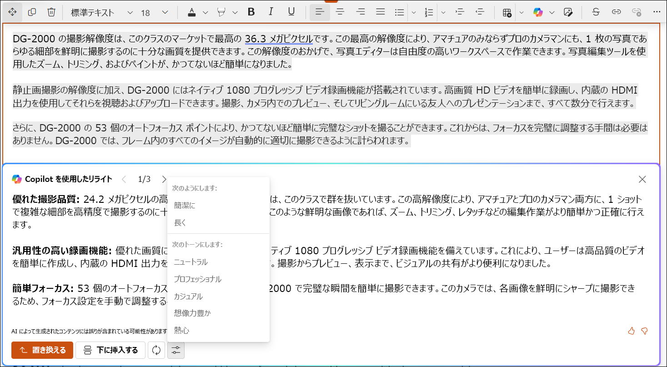Click the 36.3 メガピクセル link text
The image size is (667, 367).
pyautogui.click(x=279, y=38)
